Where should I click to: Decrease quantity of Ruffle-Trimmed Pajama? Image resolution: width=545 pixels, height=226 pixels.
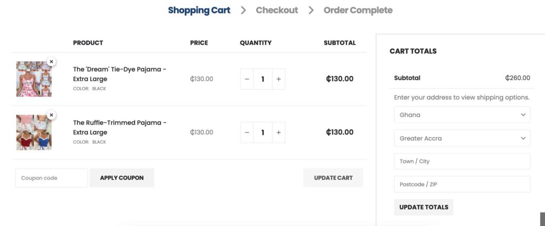click(x=247, y=132)
